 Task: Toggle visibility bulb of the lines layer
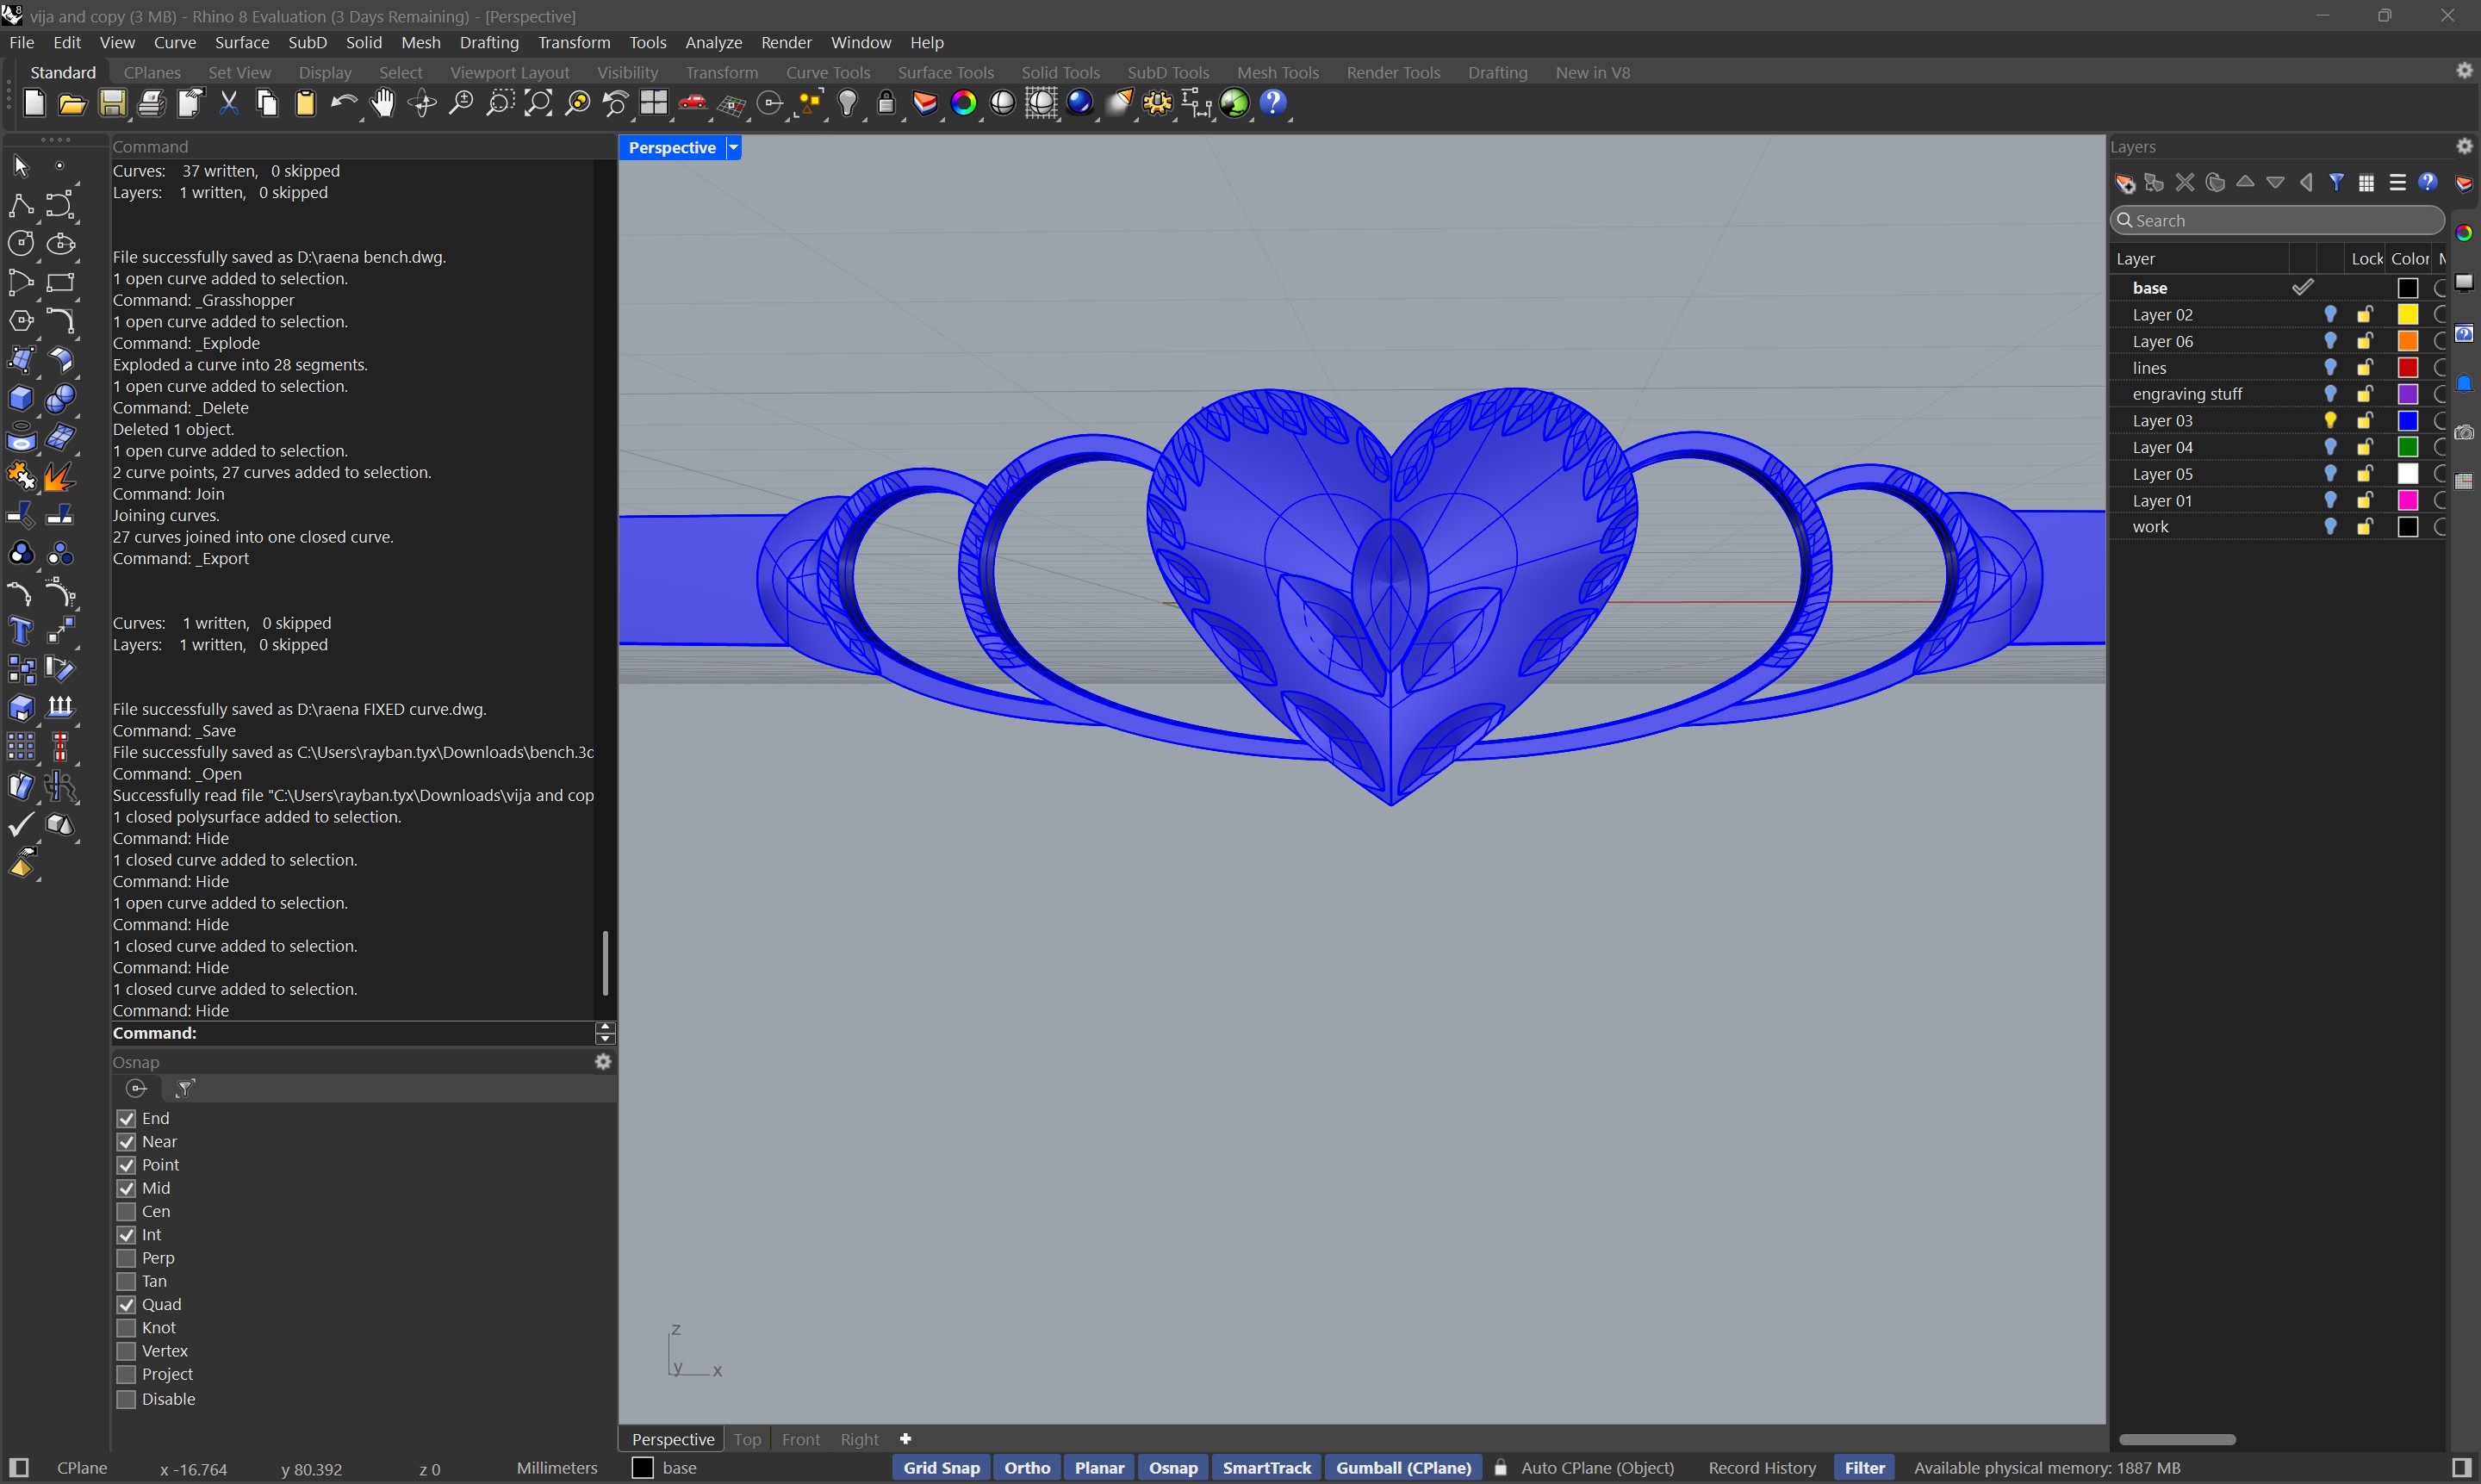[2331, 367]
